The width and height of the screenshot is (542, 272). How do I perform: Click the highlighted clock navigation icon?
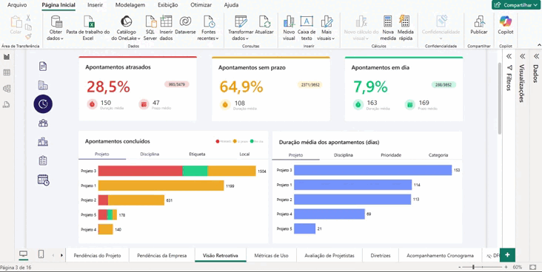[x=43, y=104]
